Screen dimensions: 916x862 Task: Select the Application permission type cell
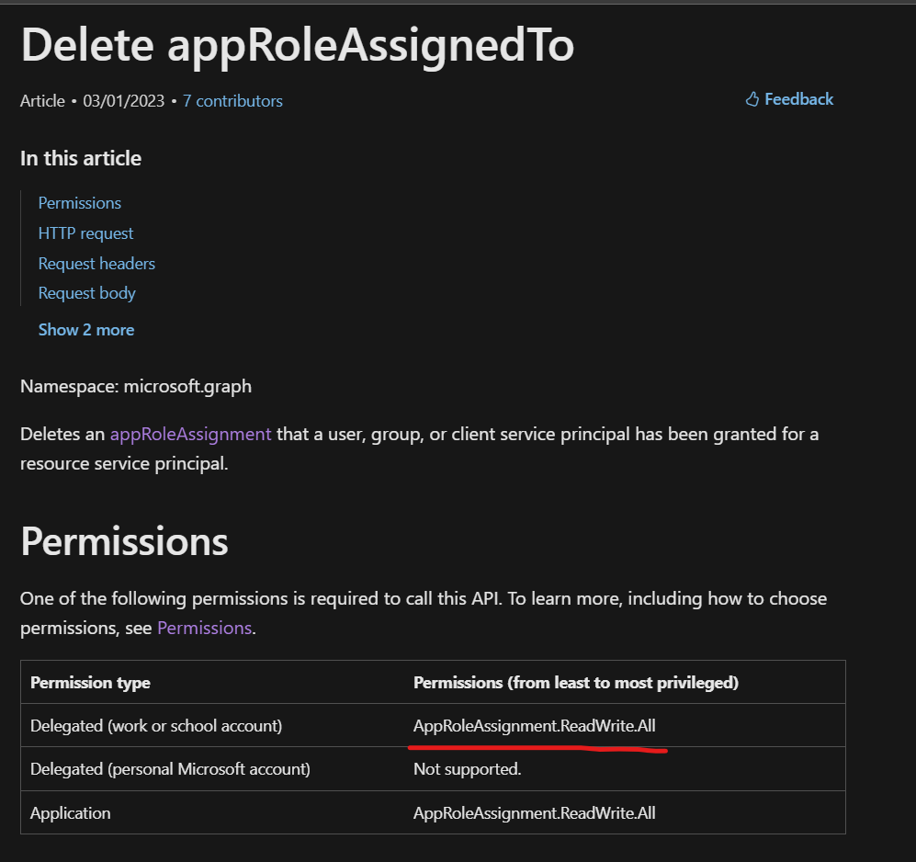click(x=70, y=813)
